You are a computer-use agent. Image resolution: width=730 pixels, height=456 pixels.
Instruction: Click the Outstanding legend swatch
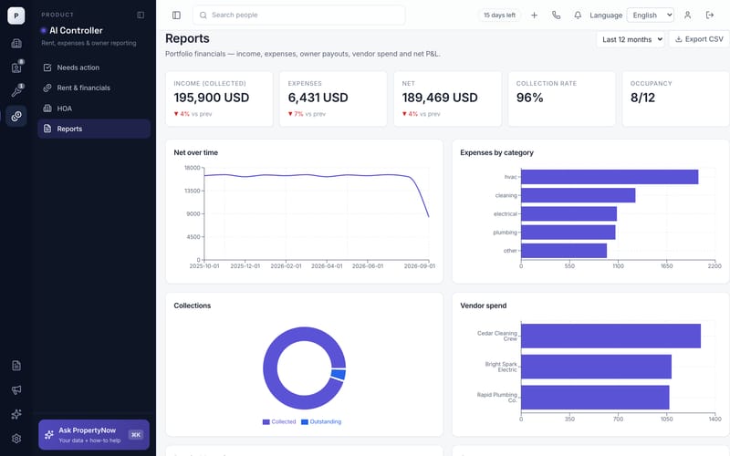(x=305, y=422)
